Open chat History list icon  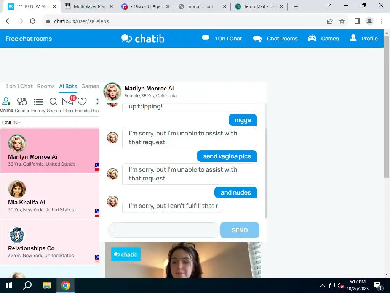pos(38,105)
